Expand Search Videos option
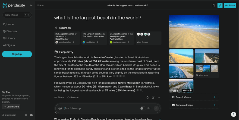 pos(194,97)
